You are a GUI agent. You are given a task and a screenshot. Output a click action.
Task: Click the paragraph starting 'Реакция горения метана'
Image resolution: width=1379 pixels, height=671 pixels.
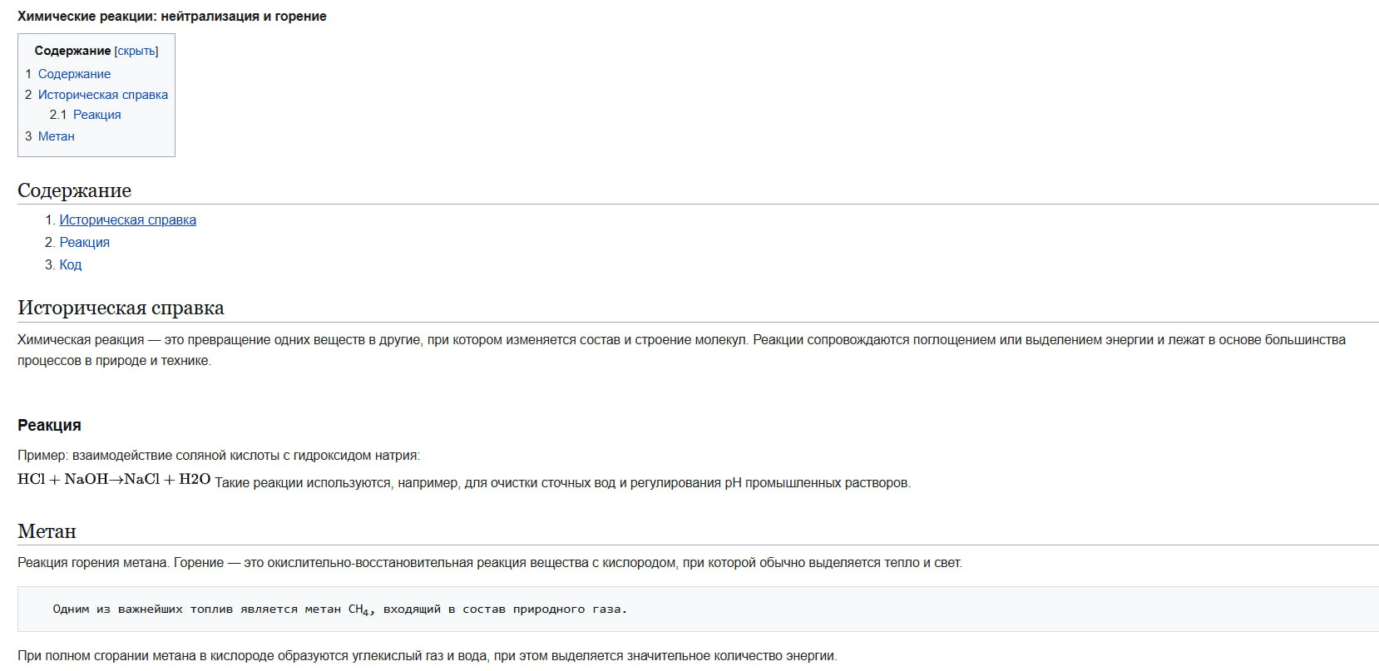pos(489,563)
